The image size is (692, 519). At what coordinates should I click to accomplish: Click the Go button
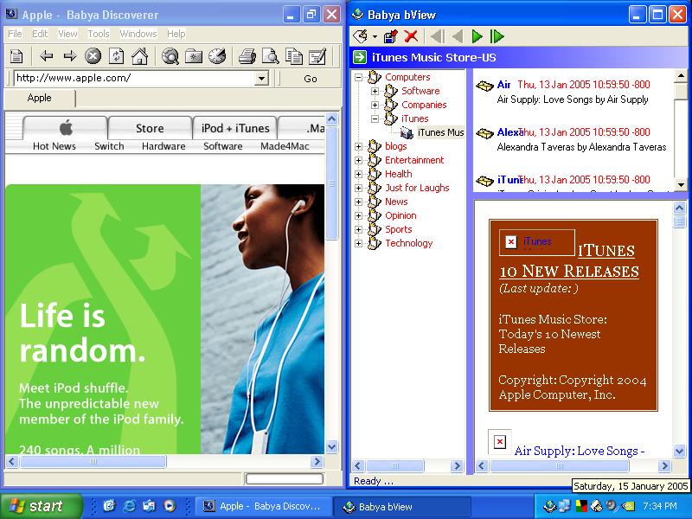(311, 79)
